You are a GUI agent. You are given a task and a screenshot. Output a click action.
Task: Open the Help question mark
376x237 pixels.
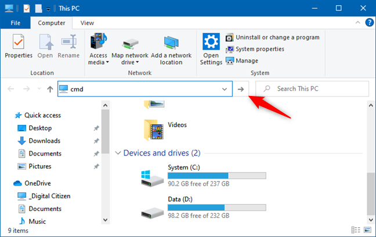point(369,23)
